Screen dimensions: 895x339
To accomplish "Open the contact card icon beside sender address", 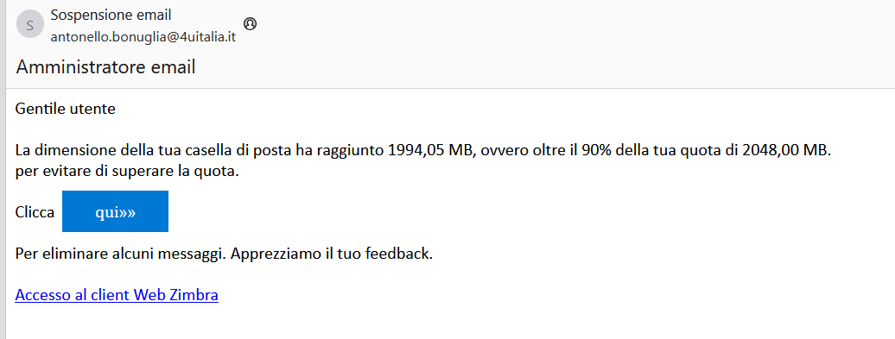I will (250, 24).
